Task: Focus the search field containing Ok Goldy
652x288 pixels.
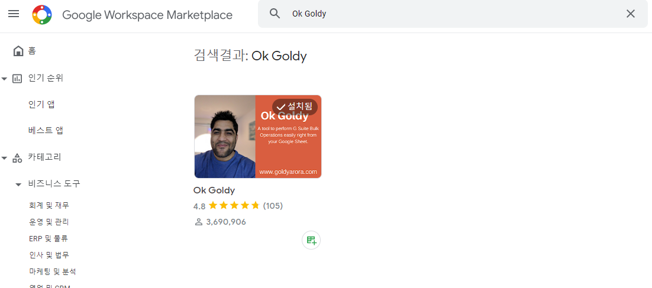Action: coord(453,14)
